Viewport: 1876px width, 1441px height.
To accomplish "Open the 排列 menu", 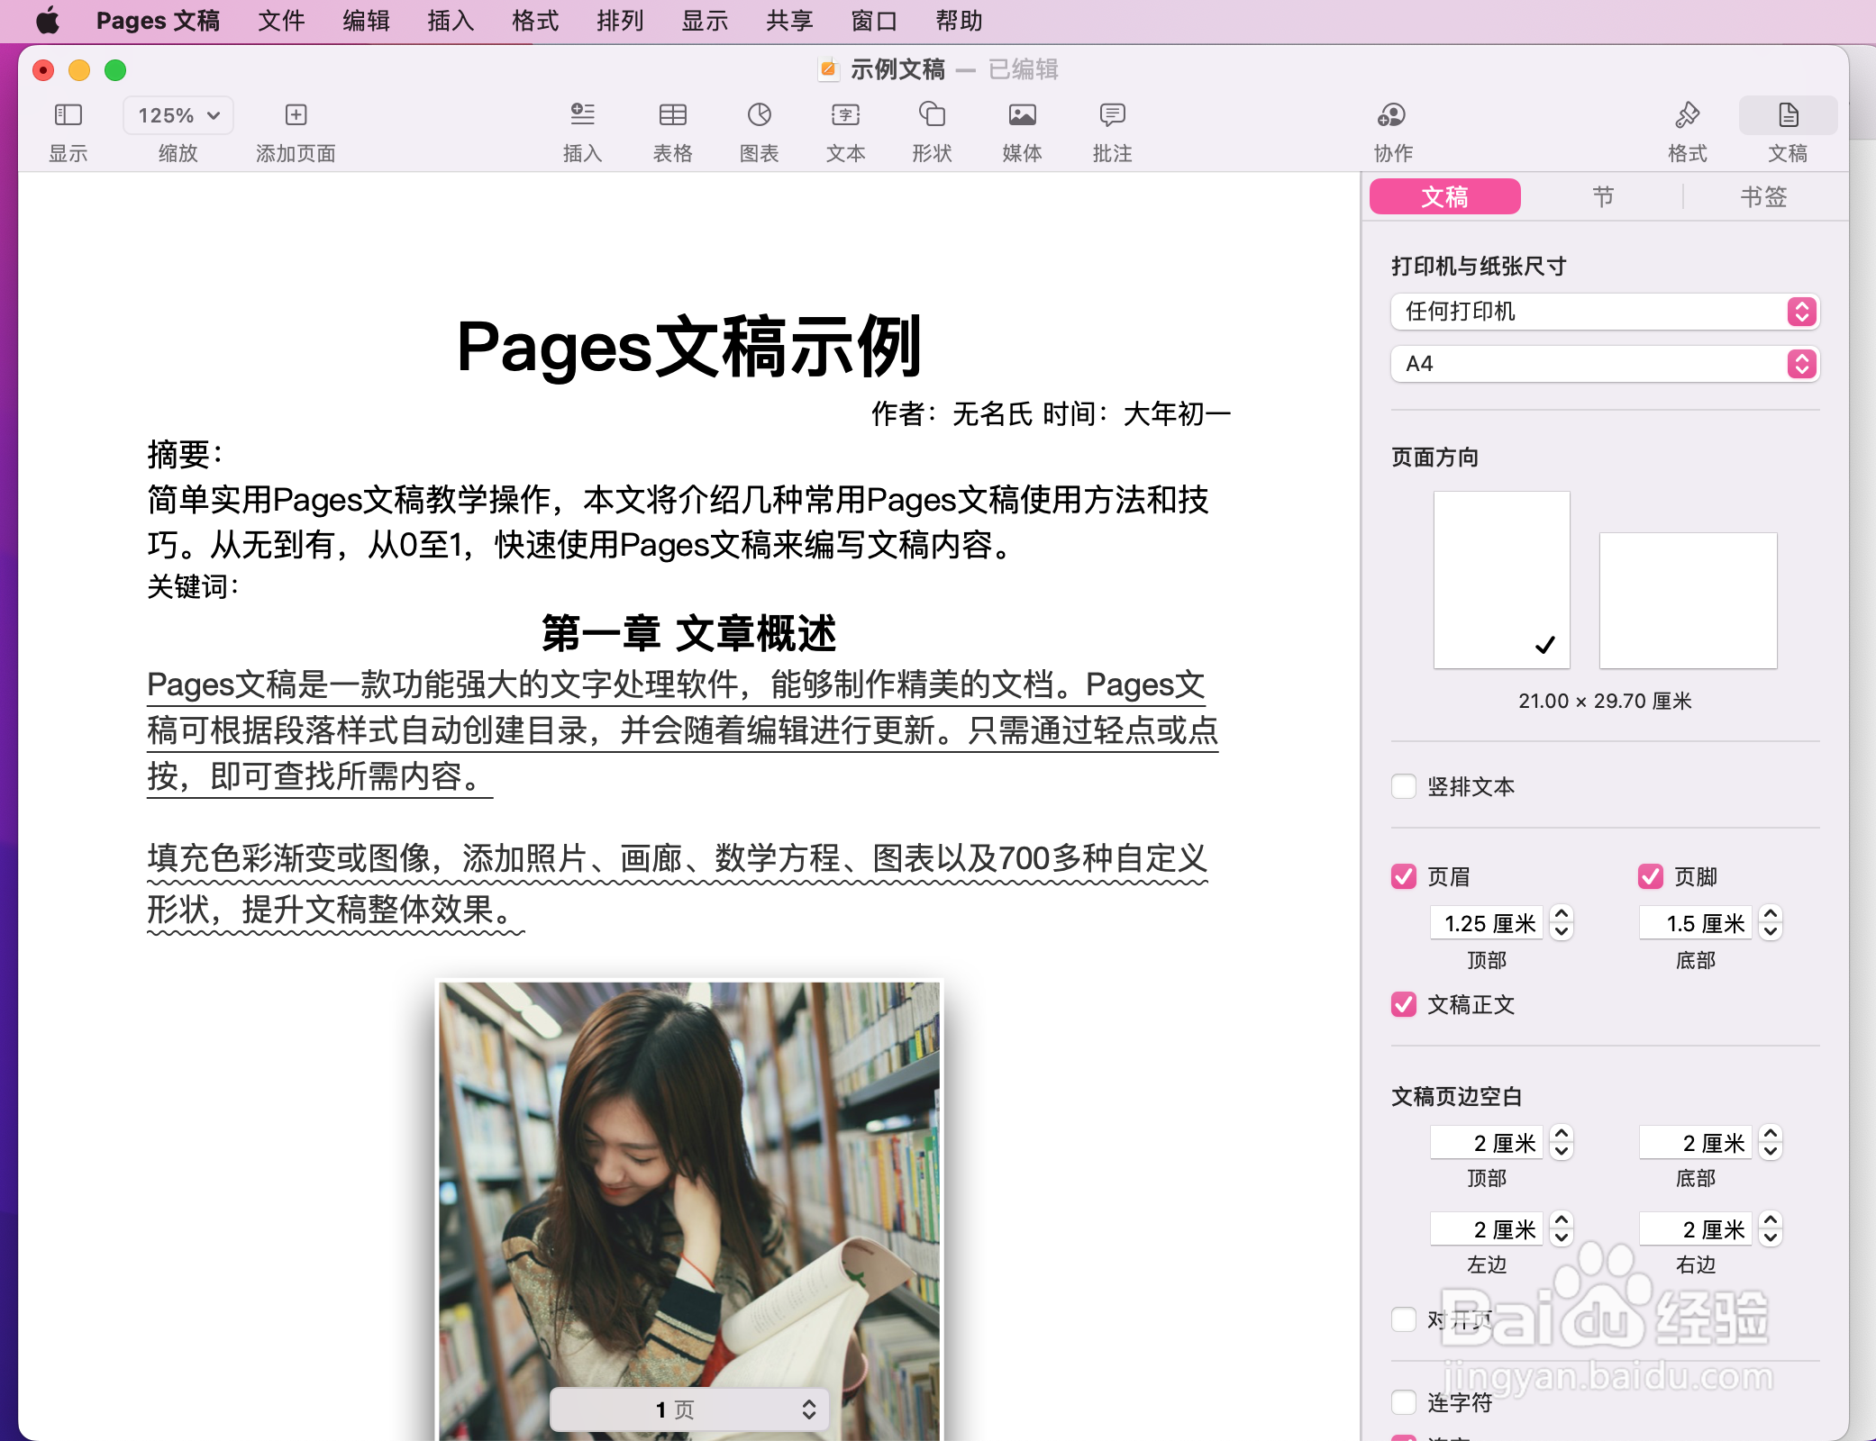I will [x=620, y=20].
